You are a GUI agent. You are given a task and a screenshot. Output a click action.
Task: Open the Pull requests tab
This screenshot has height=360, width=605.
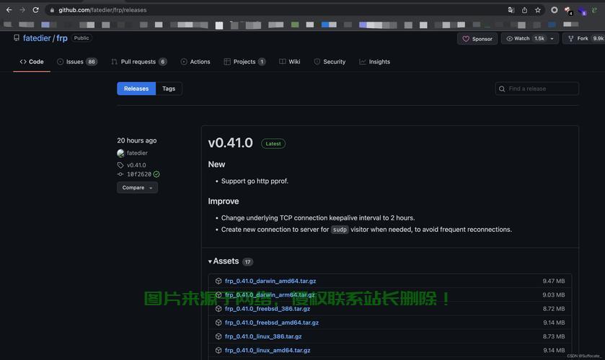(x=139, y=62)
